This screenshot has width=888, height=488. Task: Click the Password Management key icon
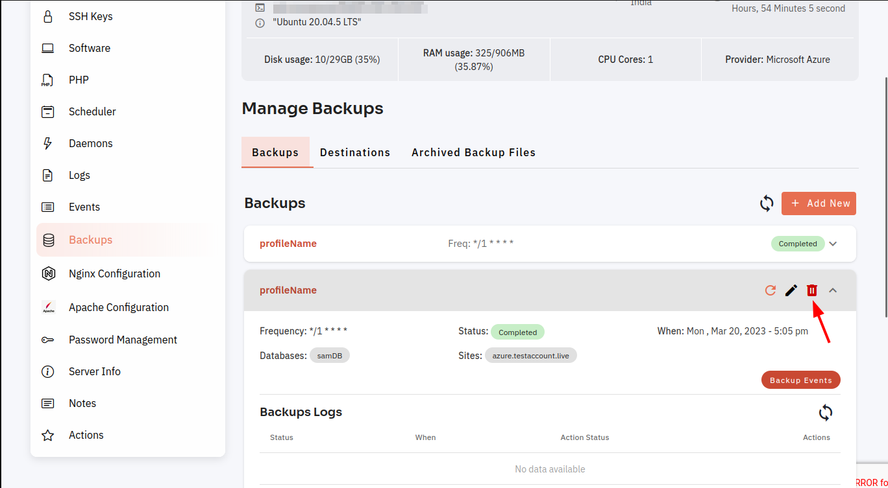(47, 340)
